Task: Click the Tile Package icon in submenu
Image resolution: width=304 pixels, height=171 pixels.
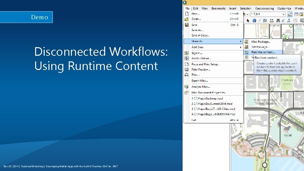Action: point(246,47)
